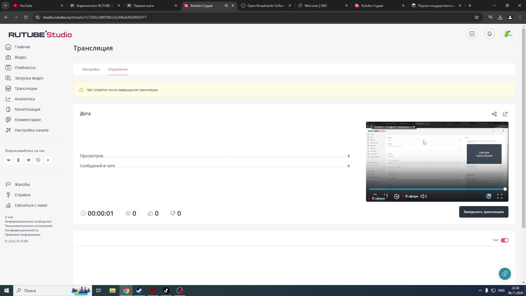Open the Steam icon in taskbar
The image size is (526, 296).
tap(139, 291)
